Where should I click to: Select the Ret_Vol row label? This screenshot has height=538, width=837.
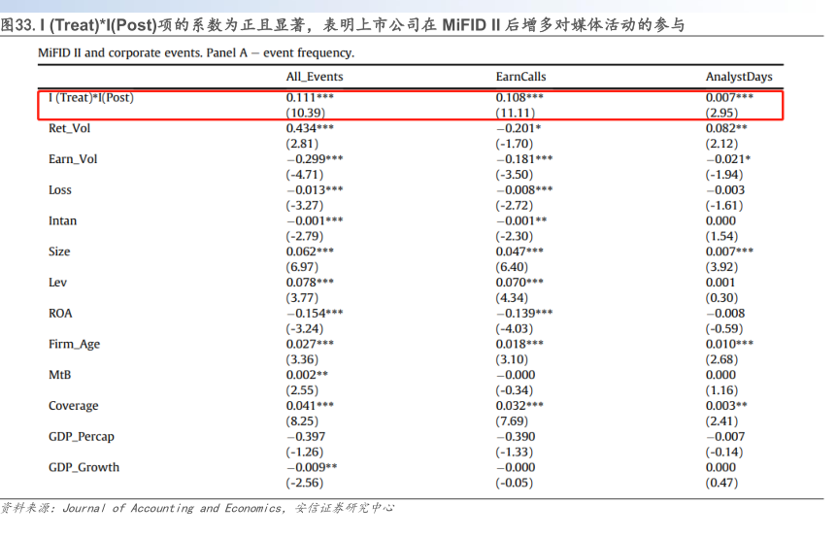69,128
